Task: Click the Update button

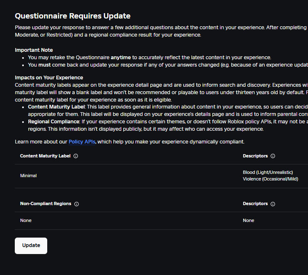Action: tap(31, 246)
